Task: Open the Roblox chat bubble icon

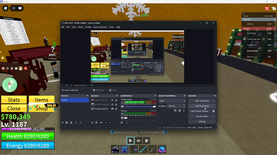Action: (20, 8)
